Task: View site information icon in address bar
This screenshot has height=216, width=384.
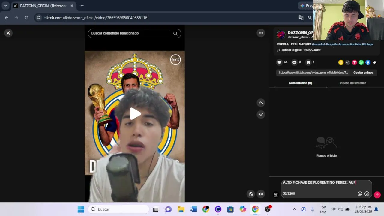Action: (x=38, y=18)
